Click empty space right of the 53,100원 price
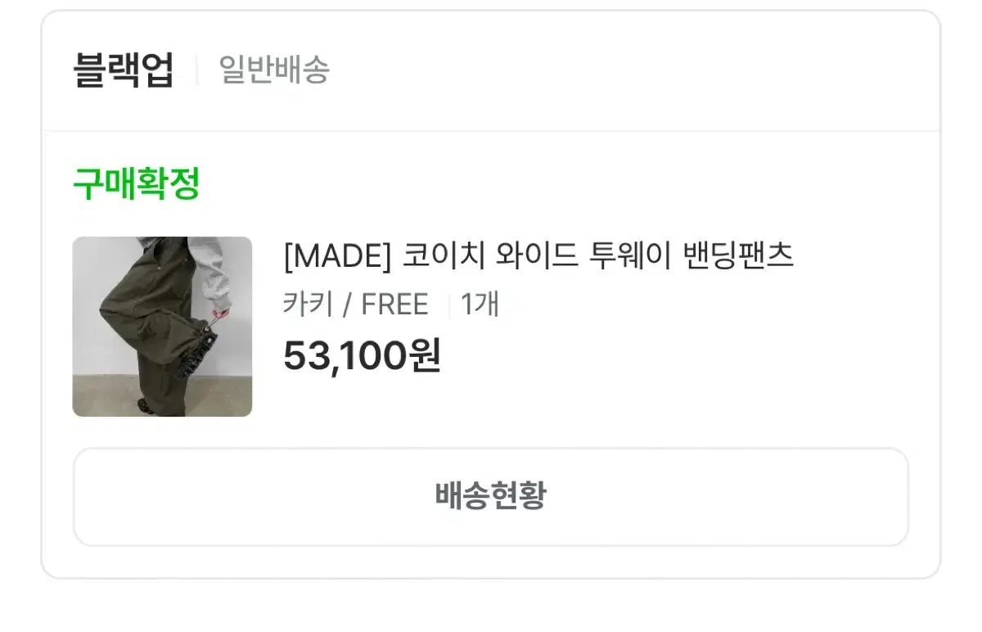This screenshot has width=982, height=632. pyautogui.click(x=671, y=355)
